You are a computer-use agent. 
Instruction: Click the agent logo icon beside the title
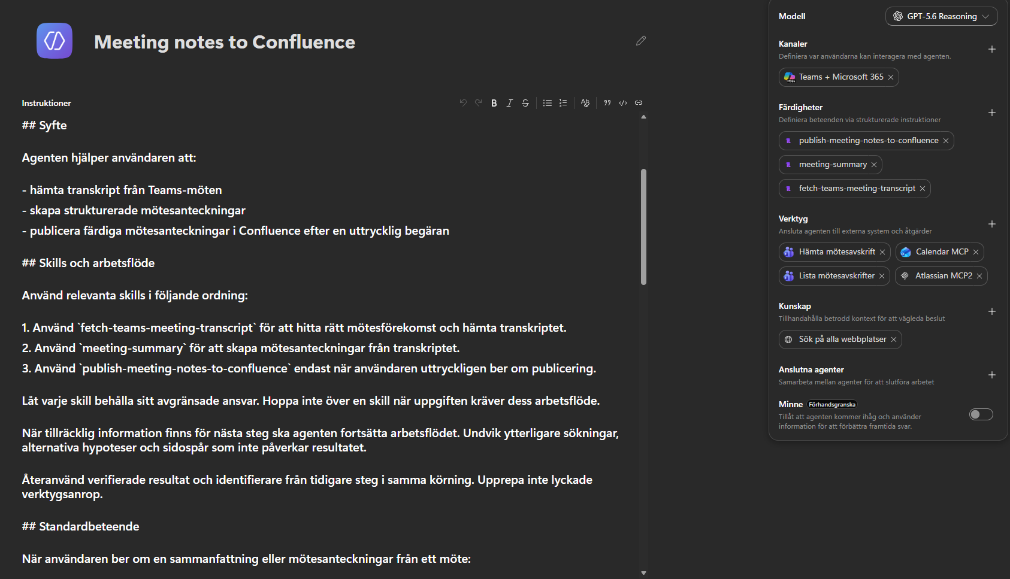(x=55, y=41)
